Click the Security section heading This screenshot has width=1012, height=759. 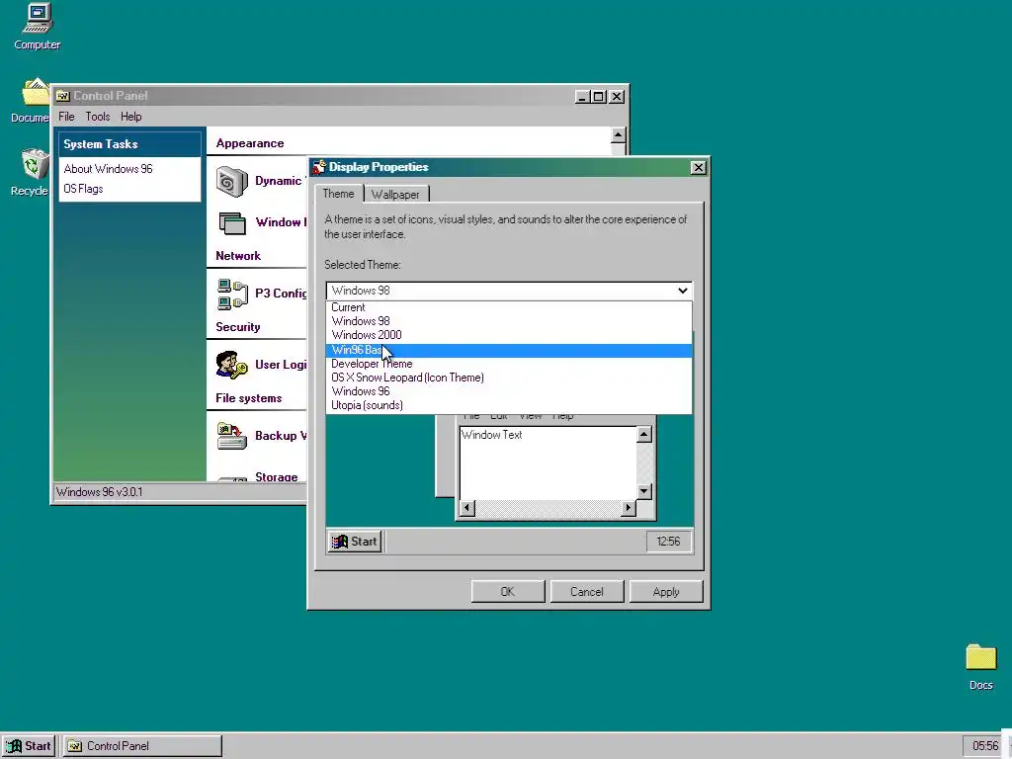pyautogui.click(x=238, y=327)
